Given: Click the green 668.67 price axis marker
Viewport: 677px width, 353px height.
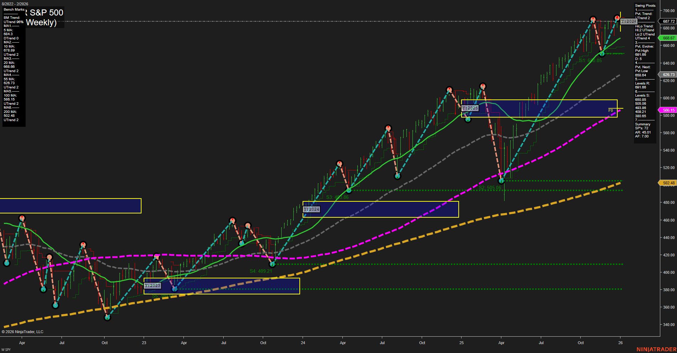Looking at the screenshot, I should [668, 38].
